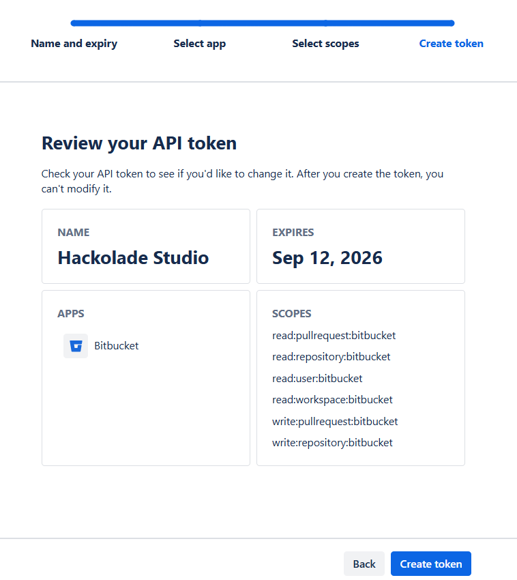Viewport: 517px width, 580px height.
Task: Go back with the Back button
Action: coord(364,564)
